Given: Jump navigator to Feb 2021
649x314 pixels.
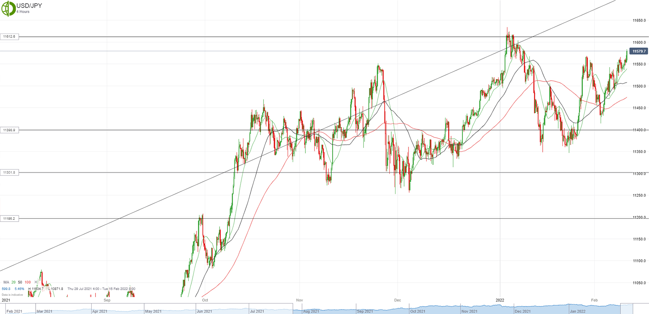Looking at the screenshot, I should point(14,311).
